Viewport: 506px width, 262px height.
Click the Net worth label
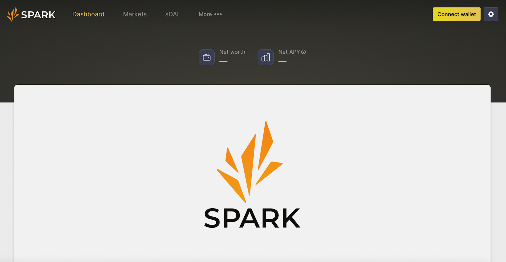pos(232,52)
